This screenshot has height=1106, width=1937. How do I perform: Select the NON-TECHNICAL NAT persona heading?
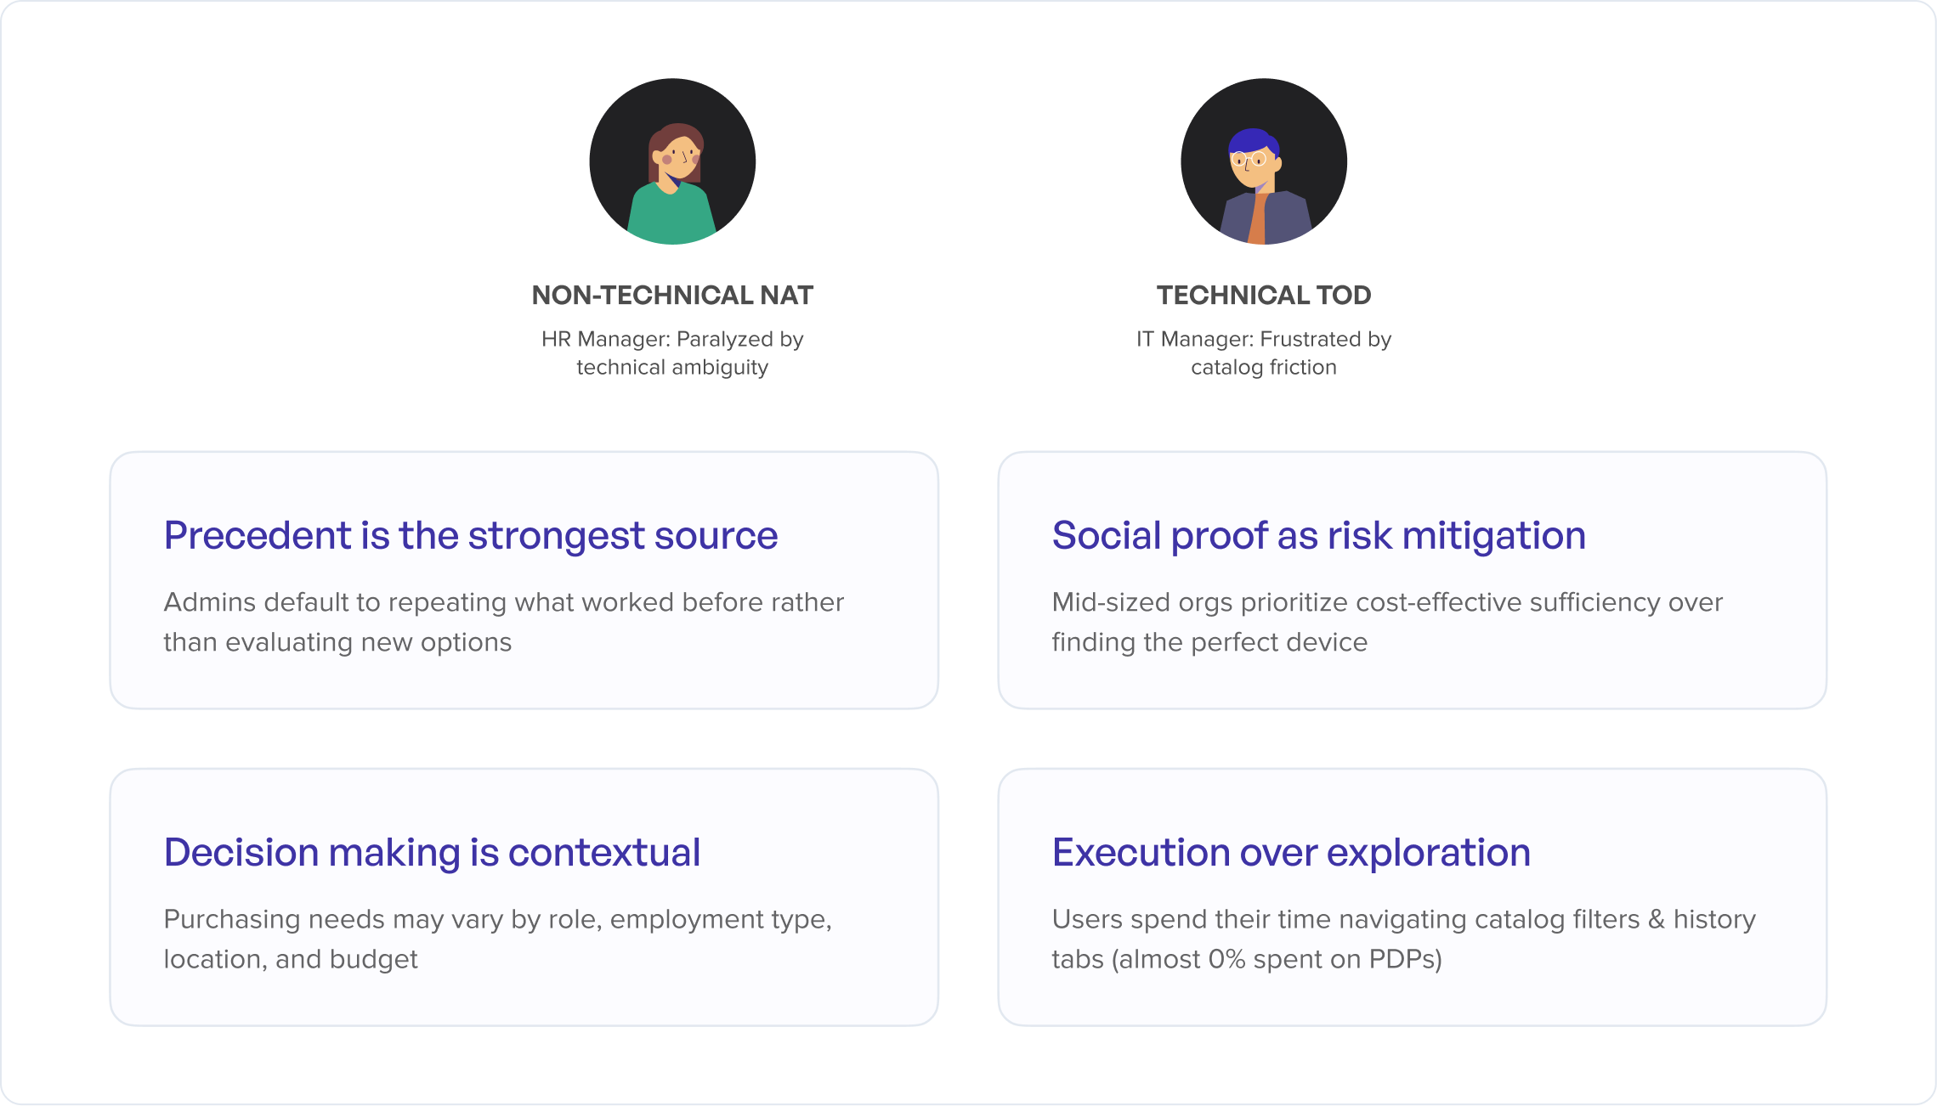672,295
